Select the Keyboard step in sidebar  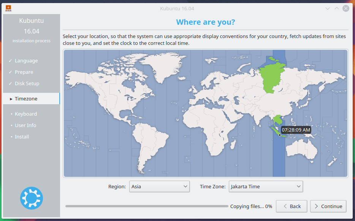26,114
